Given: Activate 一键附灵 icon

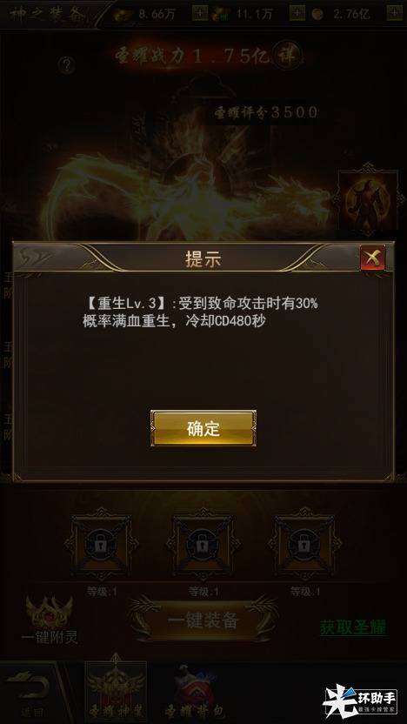Looking at the screenshot, I should (x=50, y=620).
